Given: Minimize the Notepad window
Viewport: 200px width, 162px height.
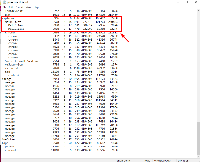Looking at the screenshot, I should (x=178, y=2).
